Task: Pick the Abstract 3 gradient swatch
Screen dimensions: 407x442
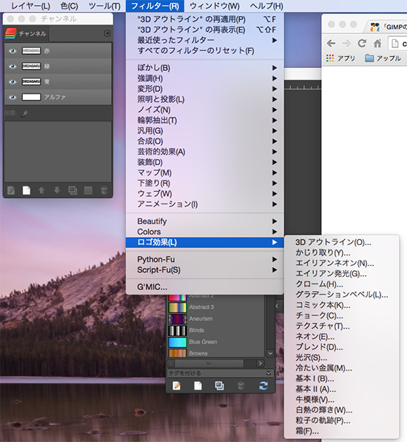Action: (x=178, y=307)
